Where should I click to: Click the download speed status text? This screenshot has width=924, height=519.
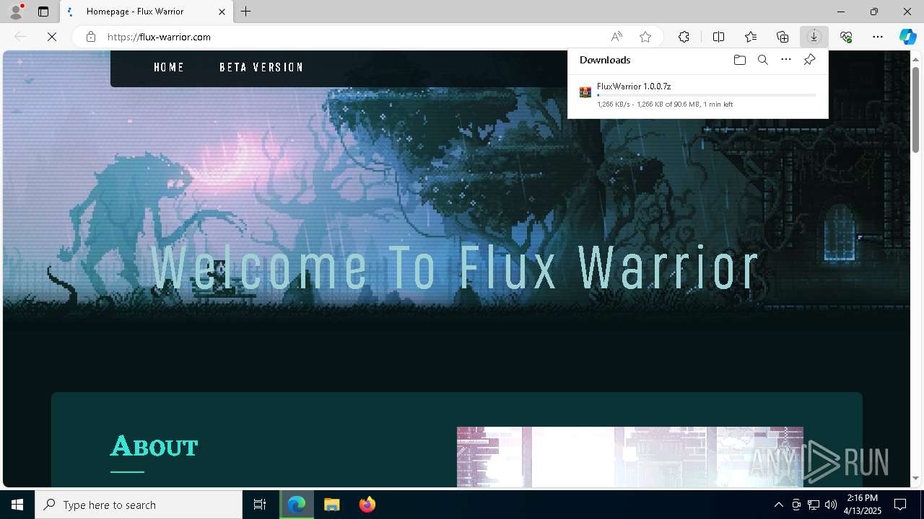[665, 105]
